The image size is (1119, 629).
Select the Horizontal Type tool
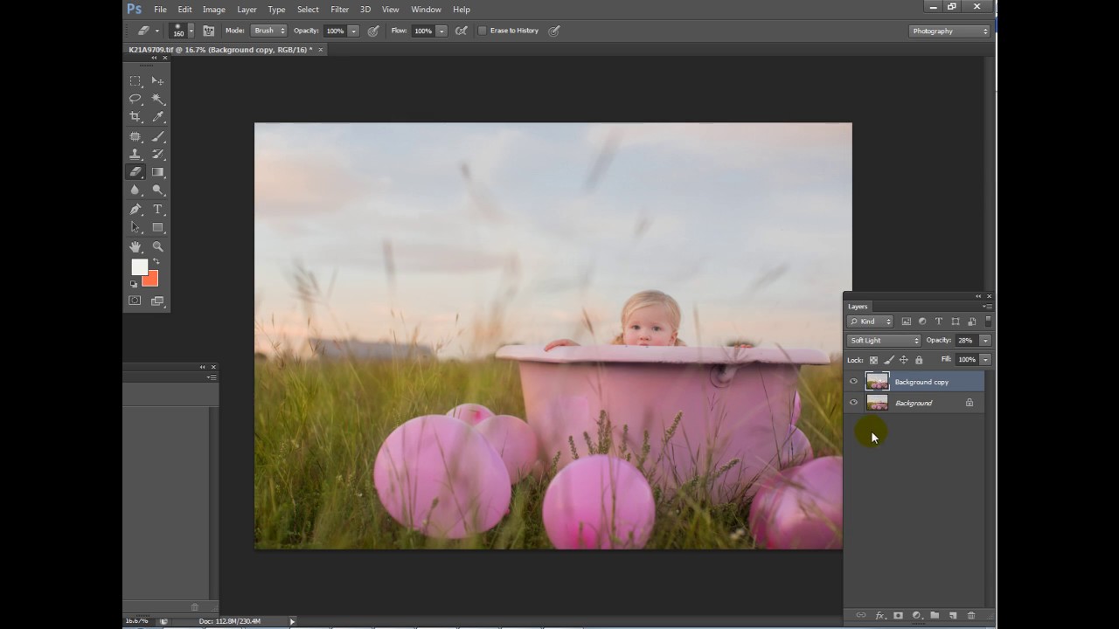click(158, 210)
